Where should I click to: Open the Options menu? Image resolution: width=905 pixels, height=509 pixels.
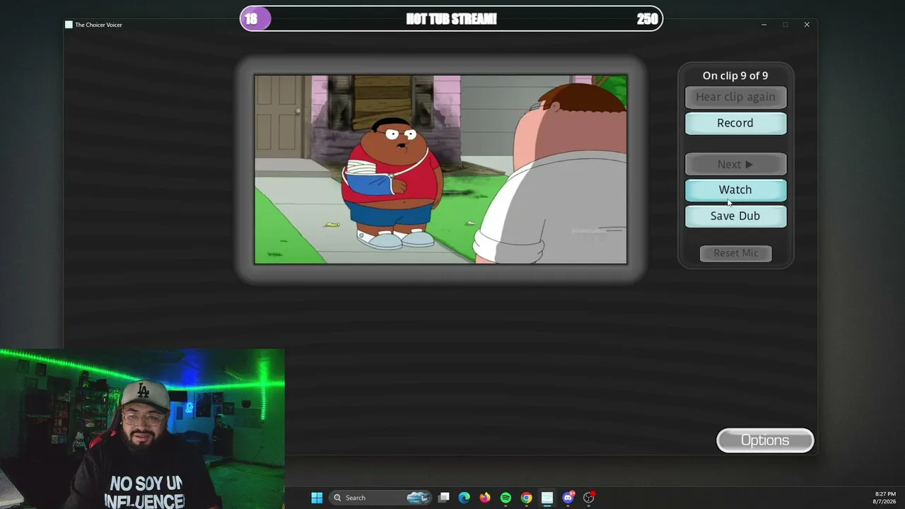pyautogui.click(x=765, y=440)
